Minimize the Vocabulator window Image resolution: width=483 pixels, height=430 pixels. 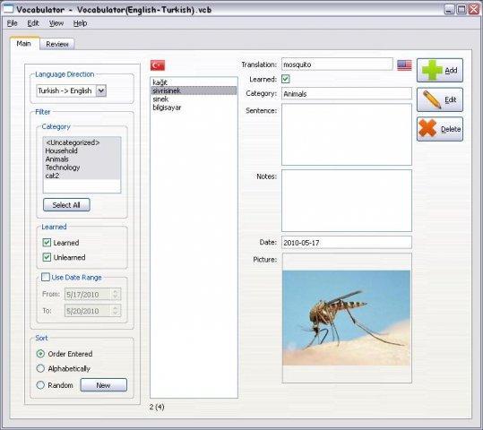pyautogui.click(x=450, y=9)
